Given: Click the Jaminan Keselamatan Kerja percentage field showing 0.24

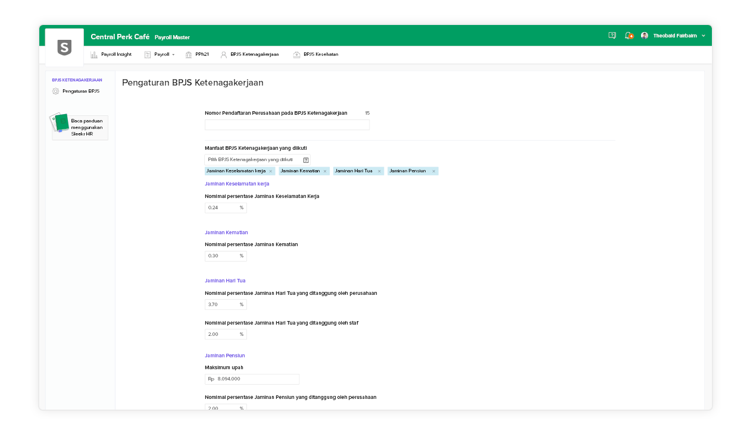Looking at the screenshot, I should (x=226, y=207).
